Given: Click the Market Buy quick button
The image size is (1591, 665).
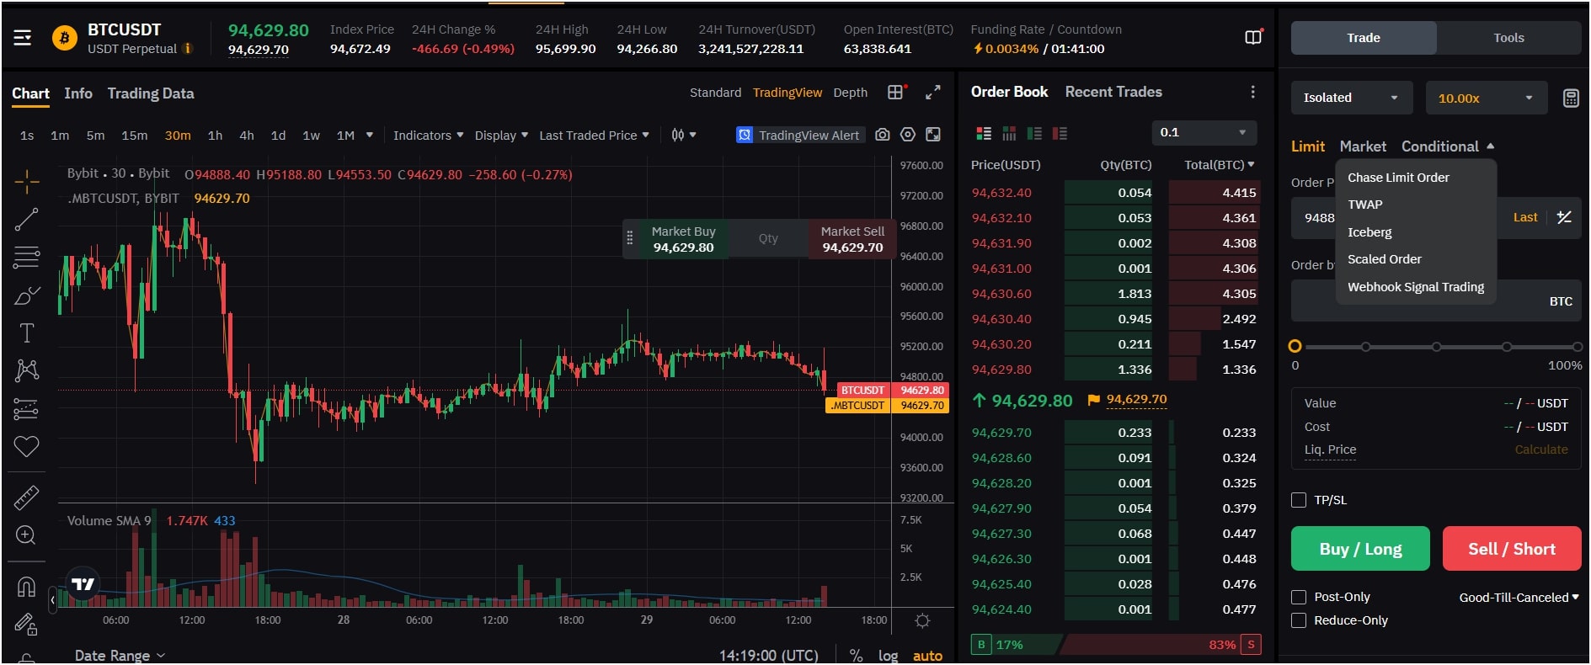Looking at the screenshot, I should [x=683, y=239].
